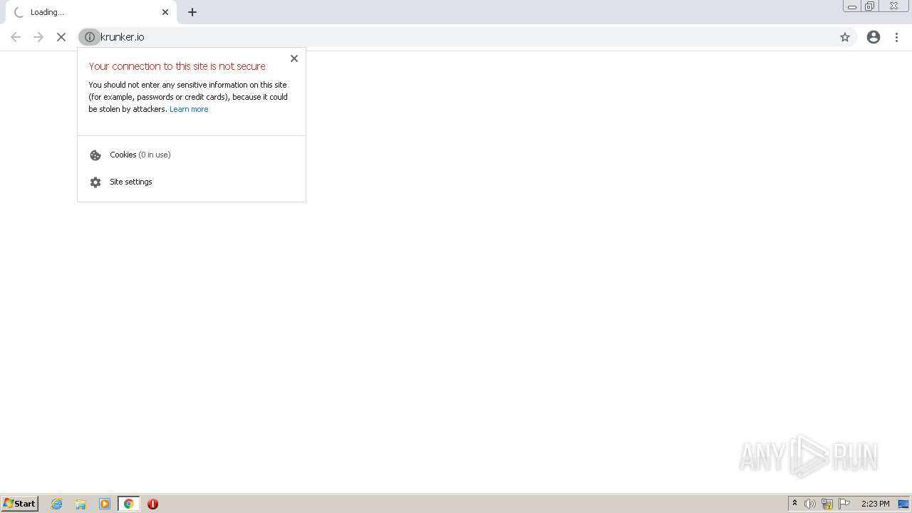Close the Loading tab
Image resolution: width=912 pixels, height=513 pixels.
[x=165, y=12]
